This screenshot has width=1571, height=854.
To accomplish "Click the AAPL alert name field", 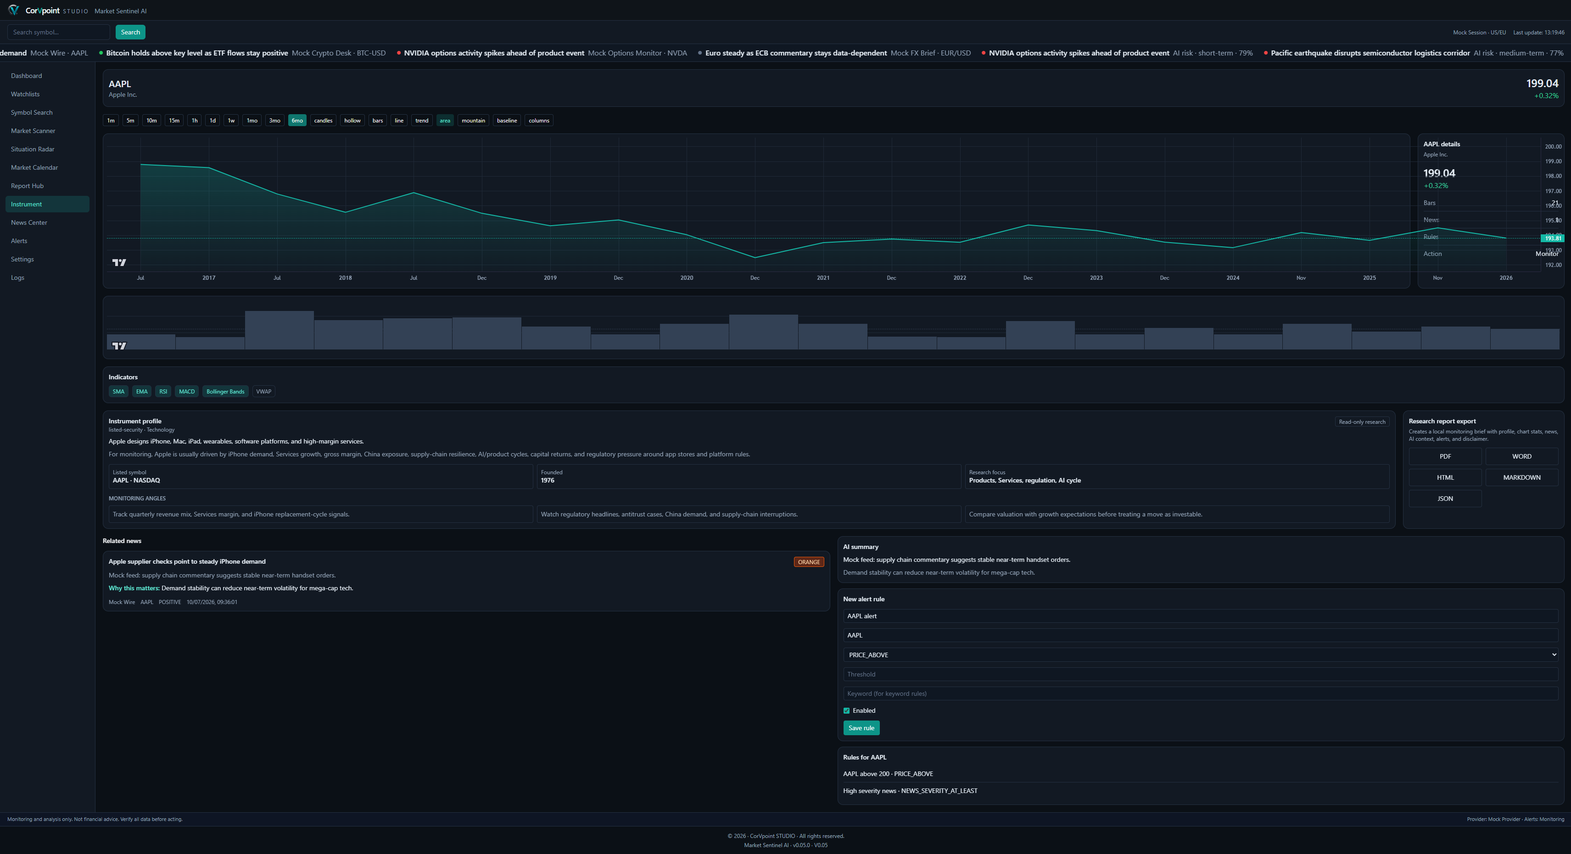I will (1201, 616).
